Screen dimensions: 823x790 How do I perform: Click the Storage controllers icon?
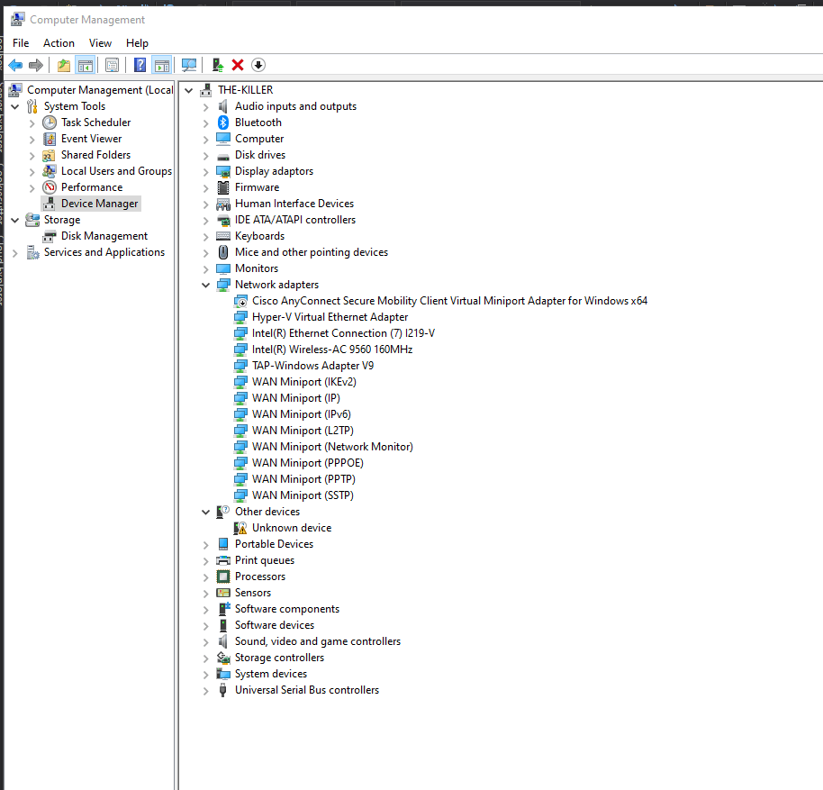pyautogui.click(x=223, y=658)
